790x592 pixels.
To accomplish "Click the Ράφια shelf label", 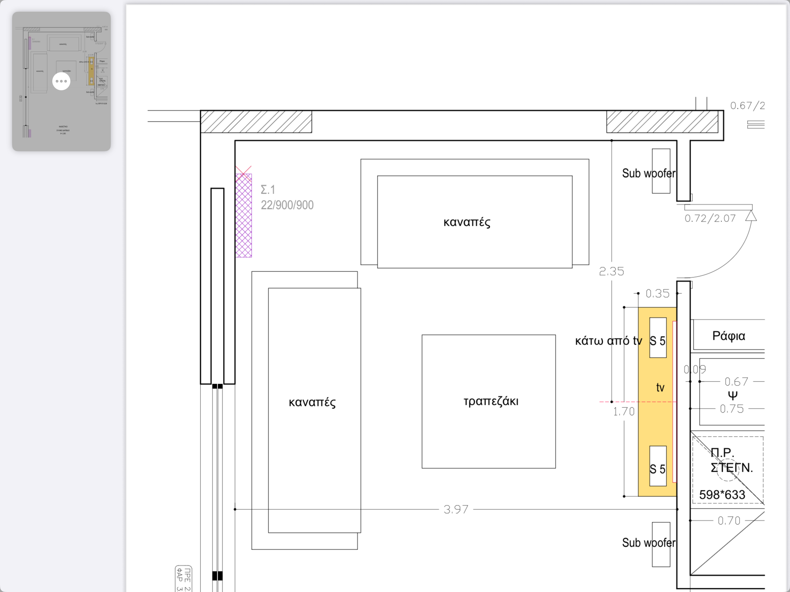I will (728, 335).
